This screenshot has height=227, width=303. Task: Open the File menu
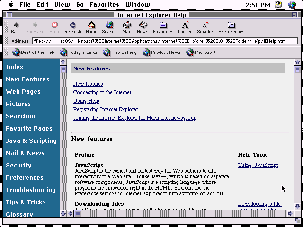point(25,4)
